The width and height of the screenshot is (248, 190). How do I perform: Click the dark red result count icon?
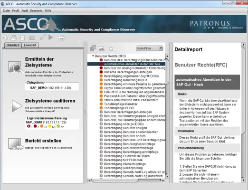(35, 126)
